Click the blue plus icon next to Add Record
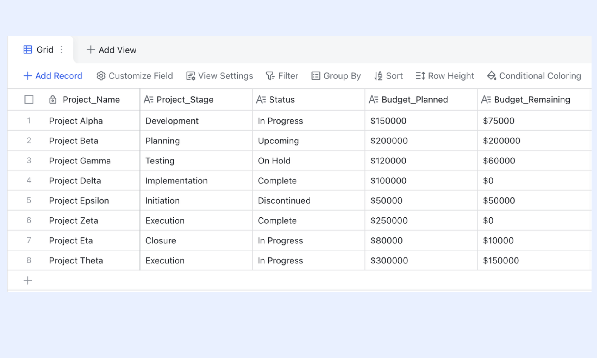 coord(27,76)
